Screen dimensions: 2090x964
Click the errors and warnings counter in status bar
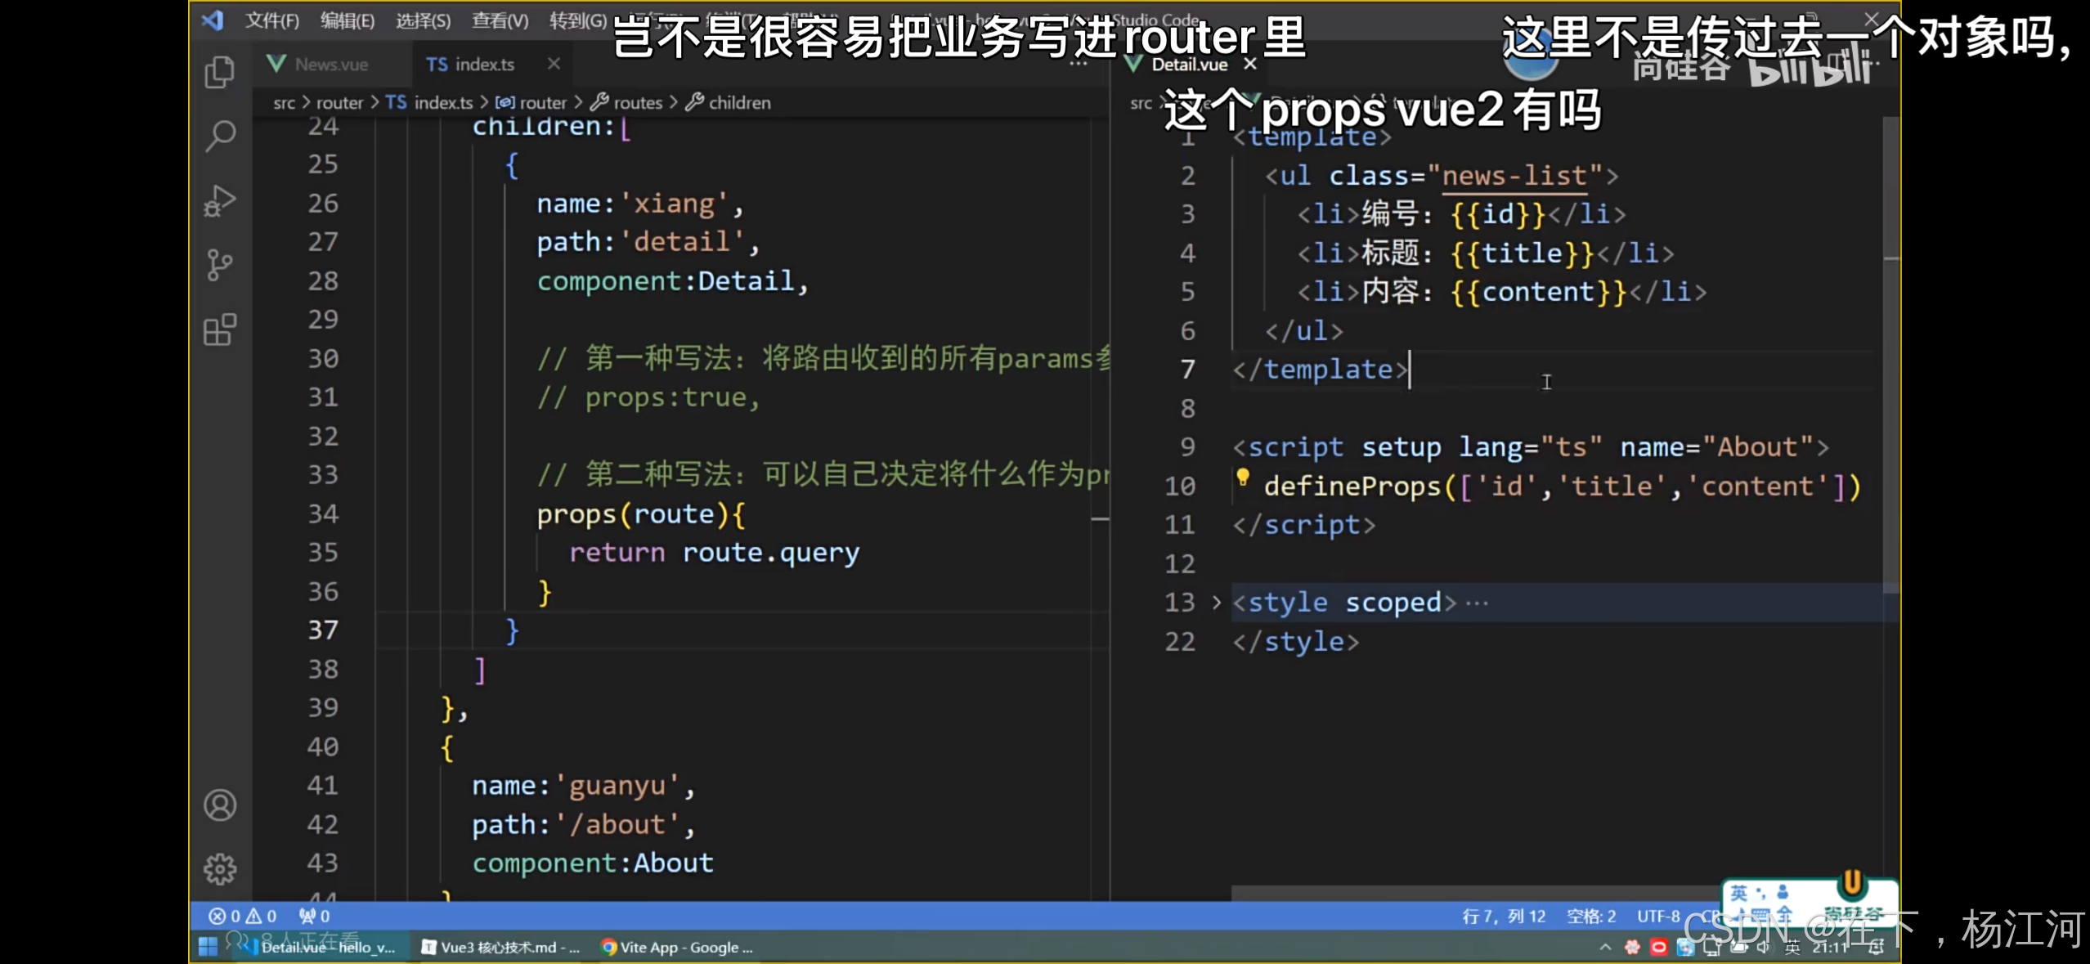[241, 916]
